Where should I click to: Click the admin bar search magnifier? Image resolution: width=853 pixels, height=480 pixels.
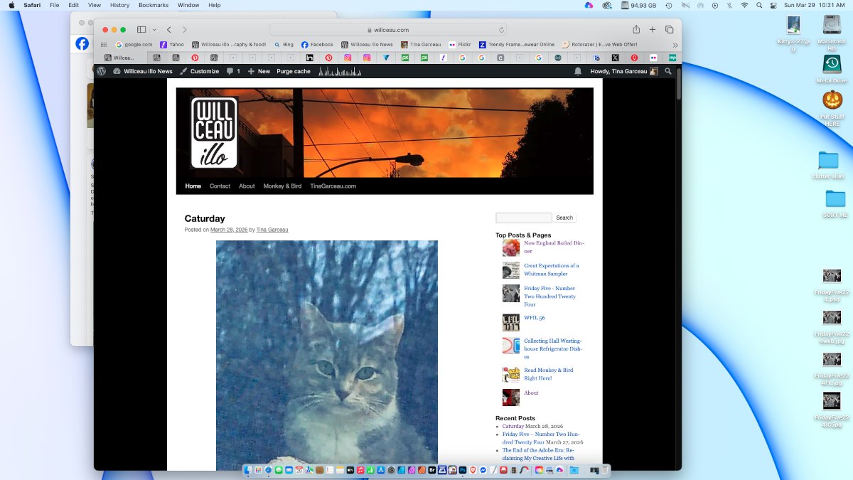pyautogui.click(x=669, y=71)
